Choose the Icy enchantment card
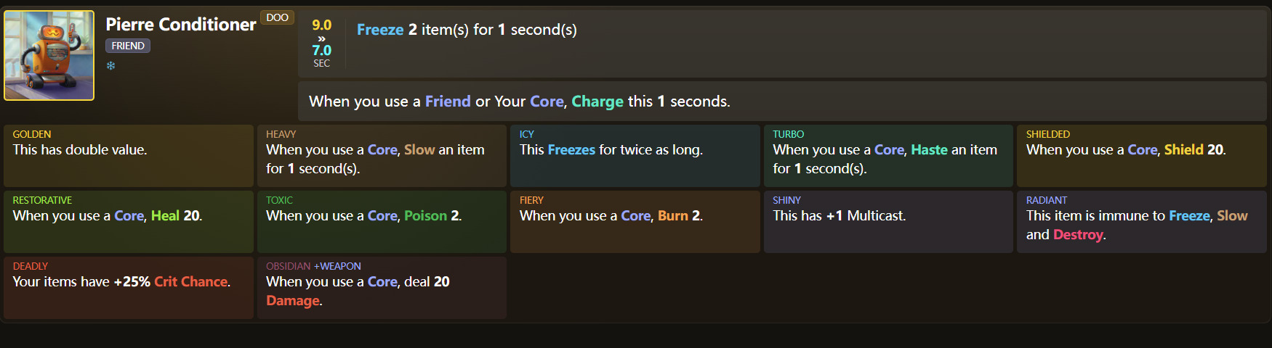The height and width of the screenshot is (348, 1272). [x=635, y=156]
